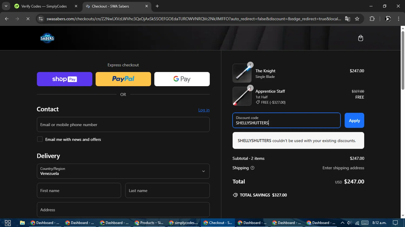This screenshot has width=405, height=227.
Task: Click the Total price USD $247.00
Action: click(x=350, y=181)
